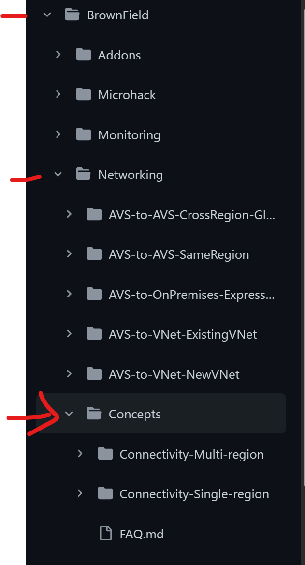The height and width of the screenshot is (565, 305).
Task: Expand the Microhack folder chevron
Action: [58, 94]
